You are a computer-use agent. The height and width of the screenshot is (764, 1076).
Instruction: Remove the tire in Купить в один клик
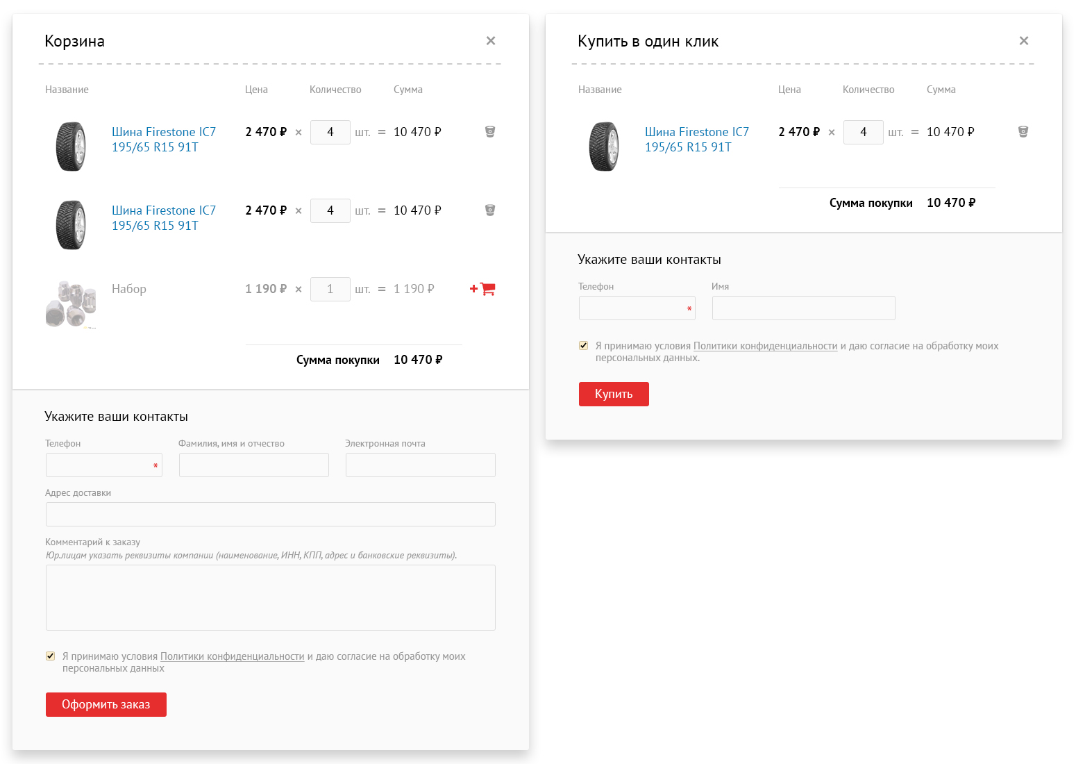click(1023, 131)
